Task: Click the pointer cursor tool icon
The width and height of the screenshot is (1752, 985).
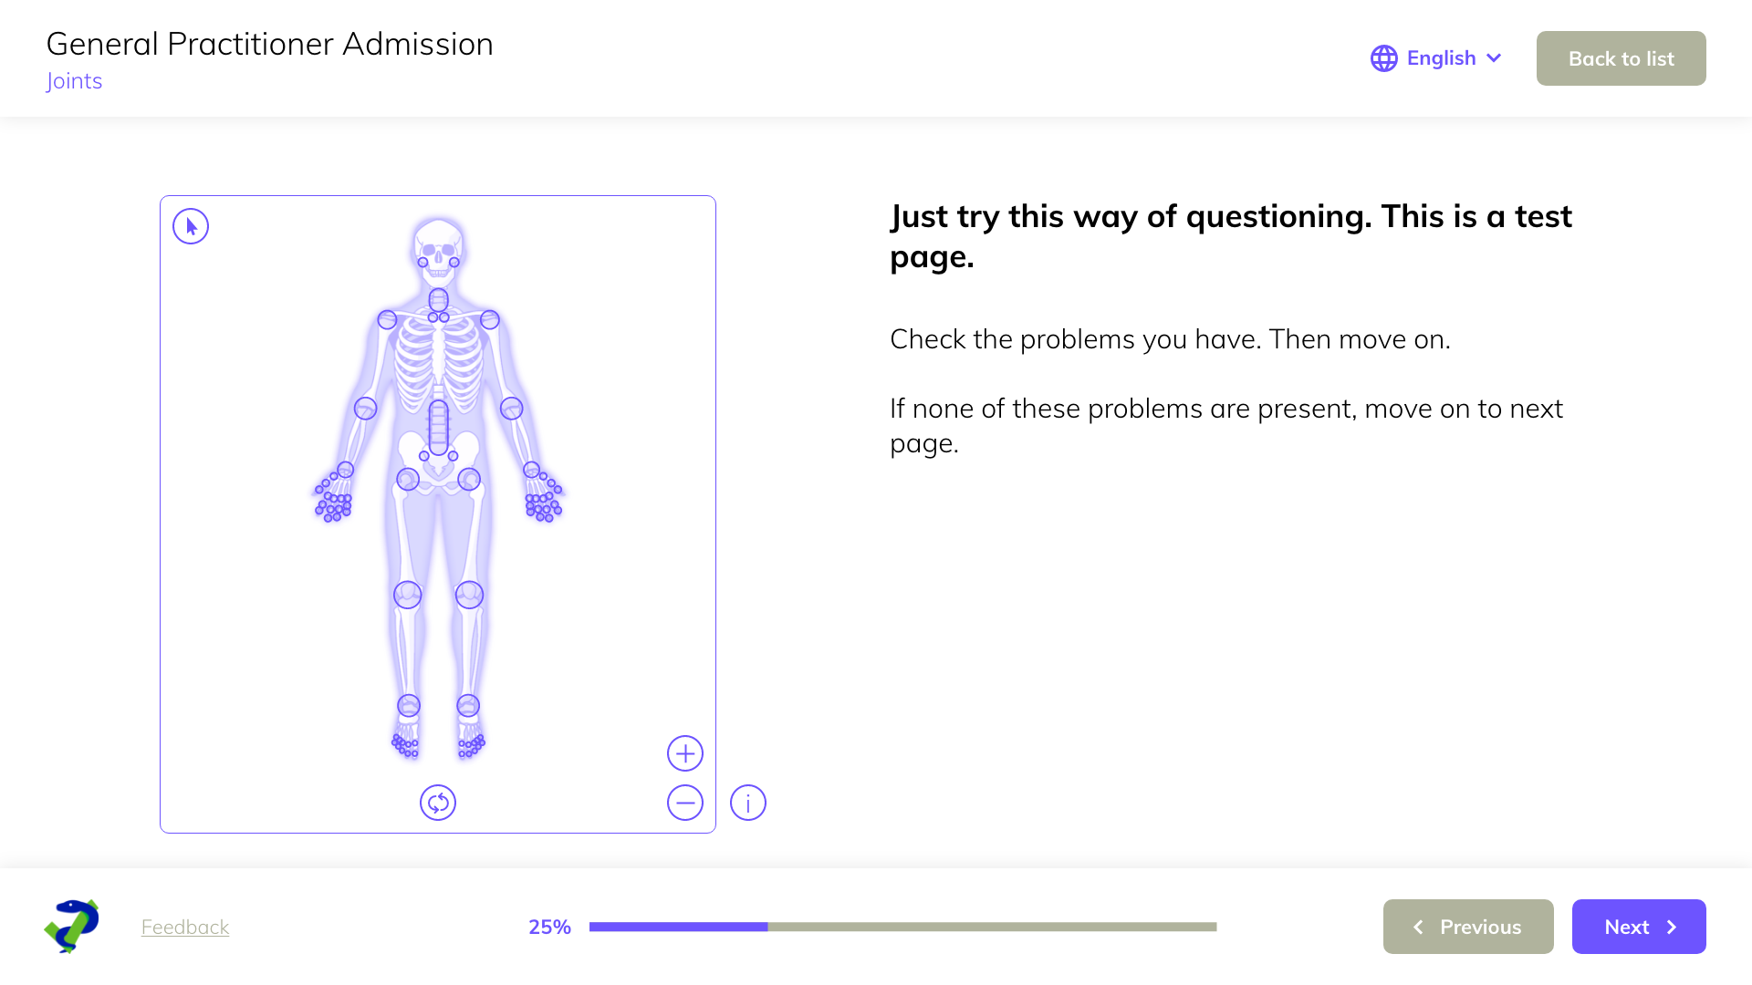Action: point(191,226)
